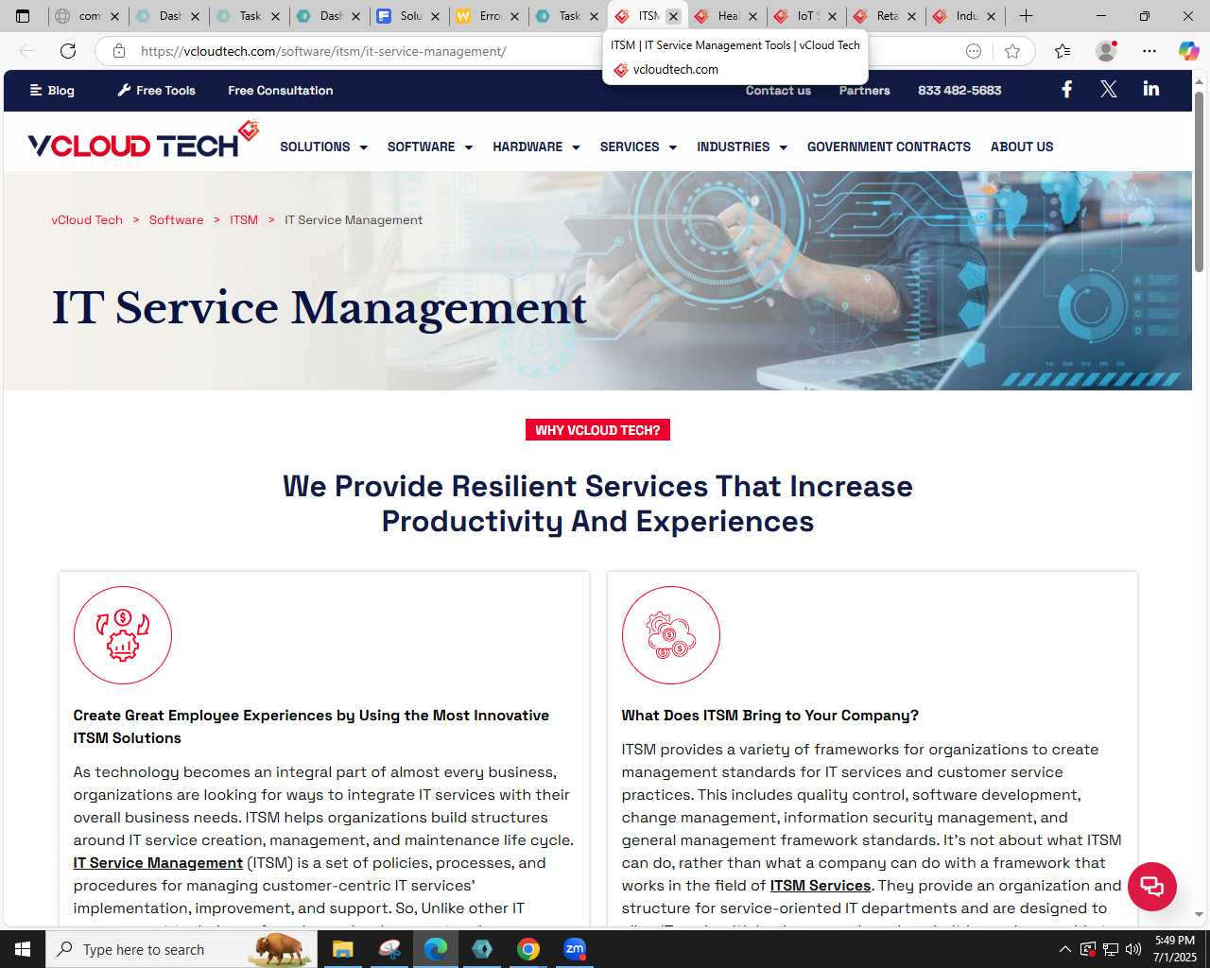1210x968 pixels.
Task: Go to ITSM breadcrumb
Action: point(244,220)
